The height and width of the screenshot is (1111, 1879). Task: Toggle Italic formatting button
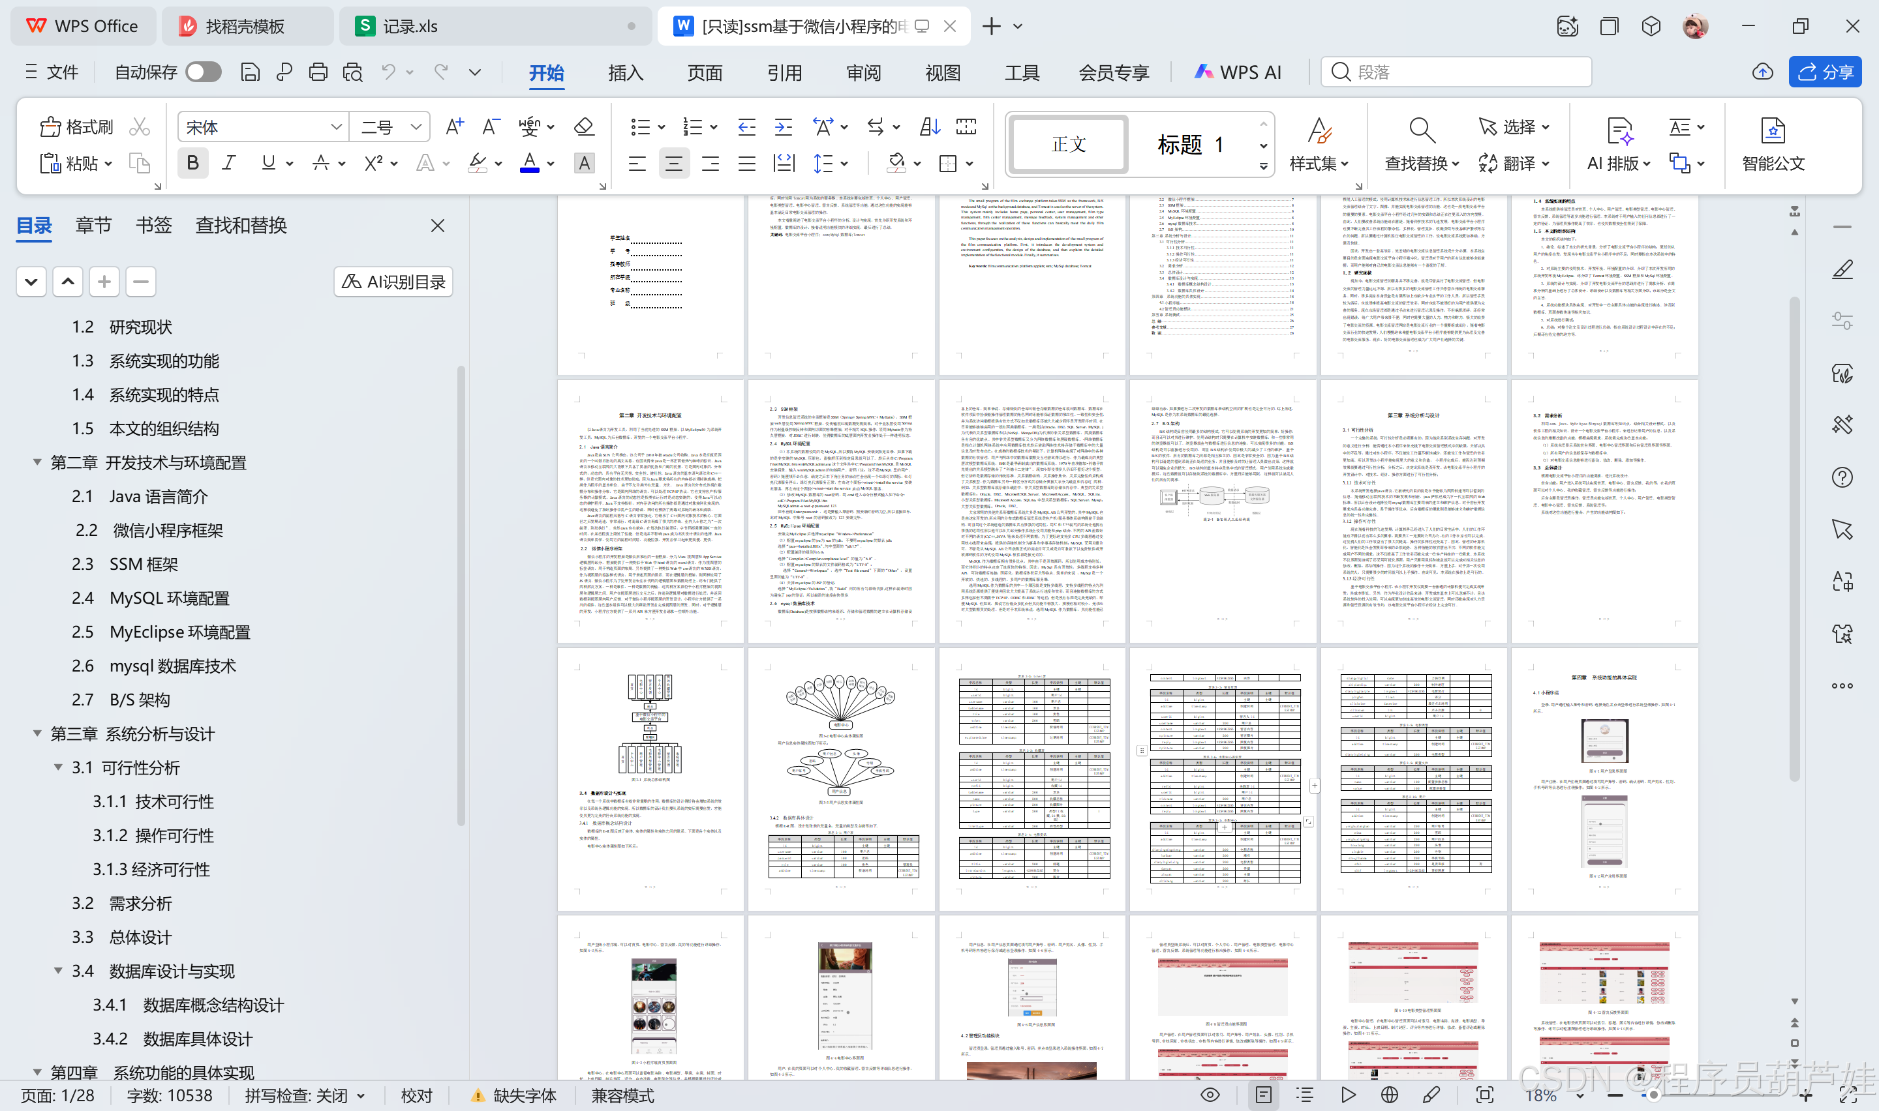coord(229,163)
